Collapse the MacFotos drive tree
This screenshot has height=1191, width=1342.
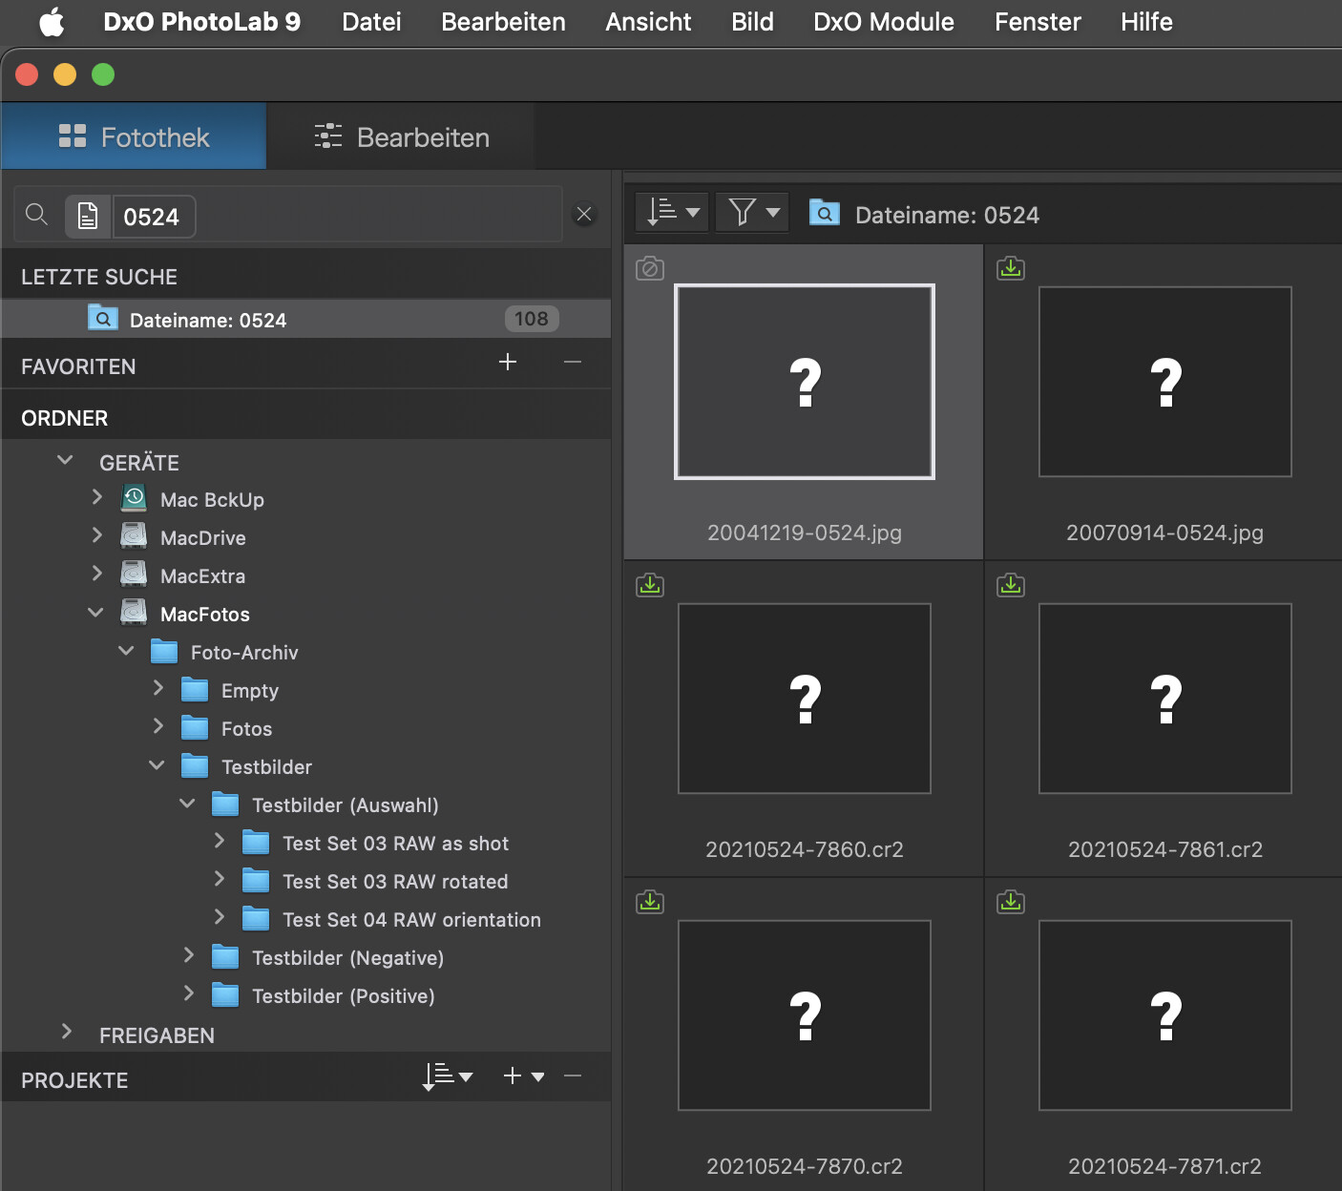click(95, 613)
